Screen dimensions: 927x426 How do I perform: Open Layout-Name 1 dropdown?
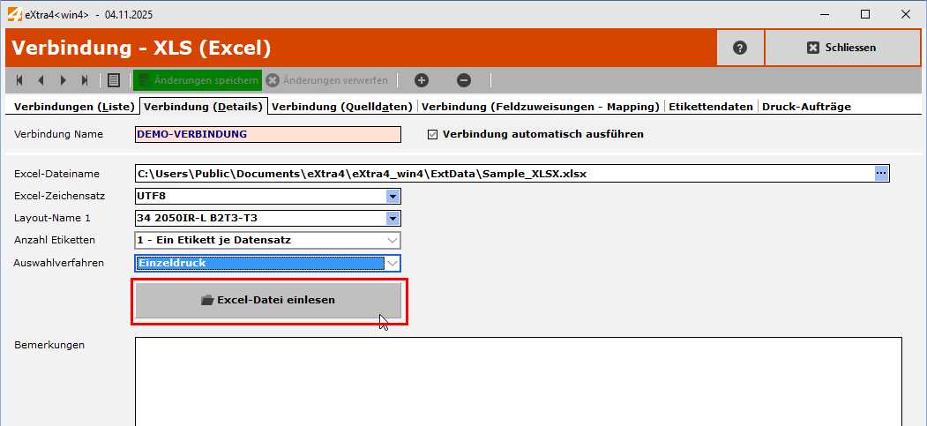pos(392,218)
